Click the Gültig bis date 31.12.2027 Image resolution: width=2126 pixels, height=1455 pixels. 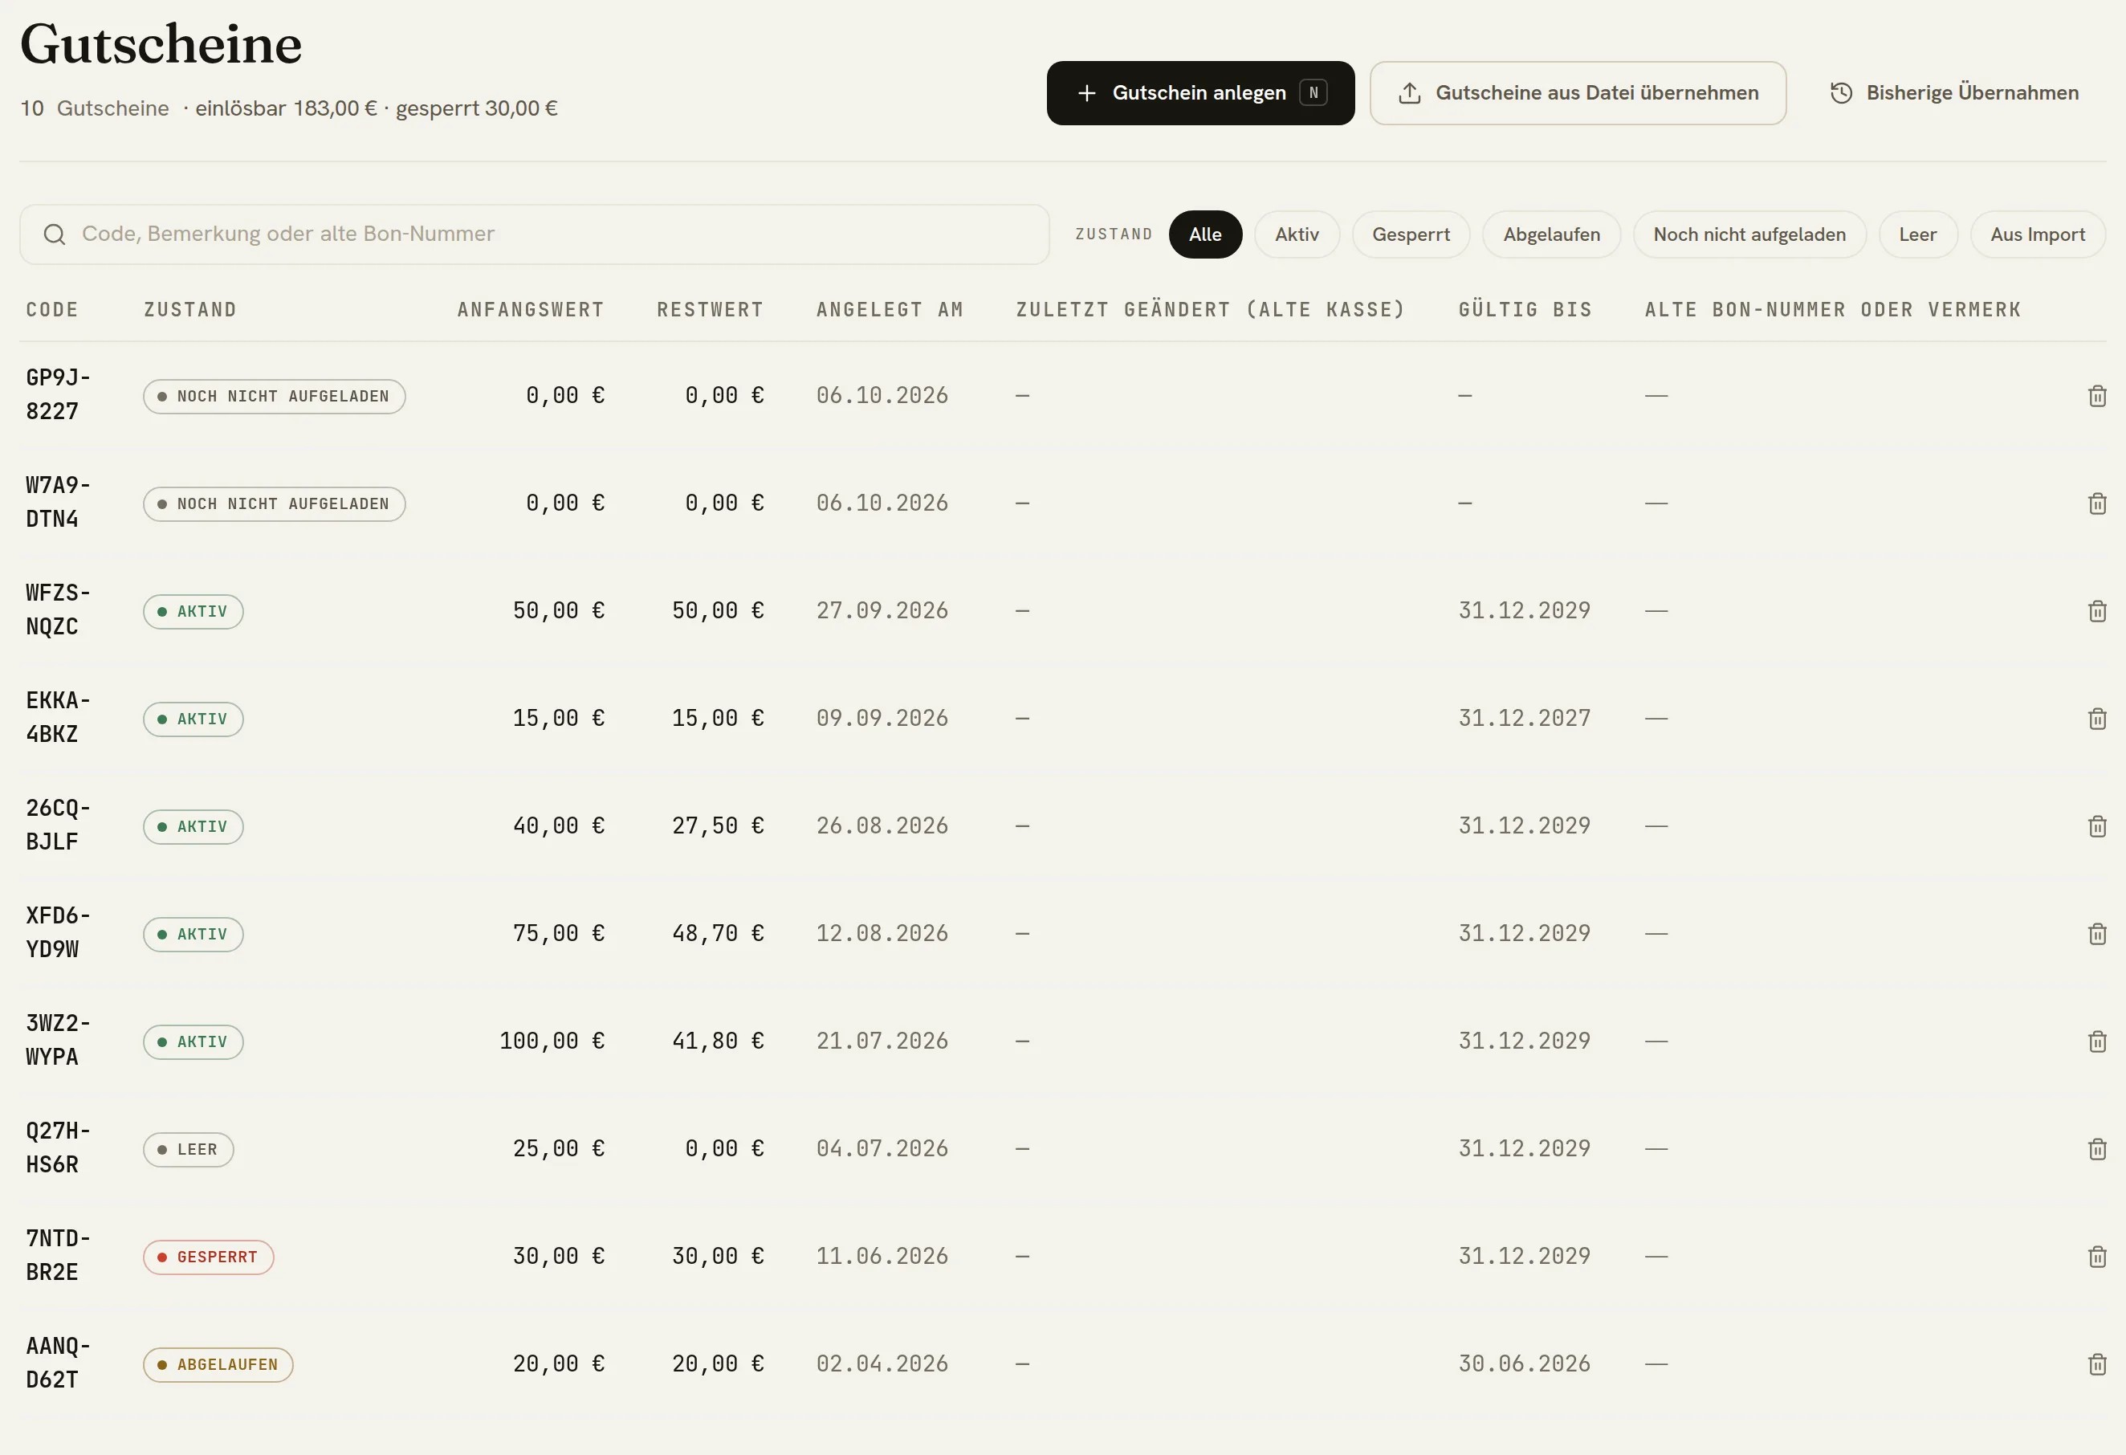[1524, 719]
